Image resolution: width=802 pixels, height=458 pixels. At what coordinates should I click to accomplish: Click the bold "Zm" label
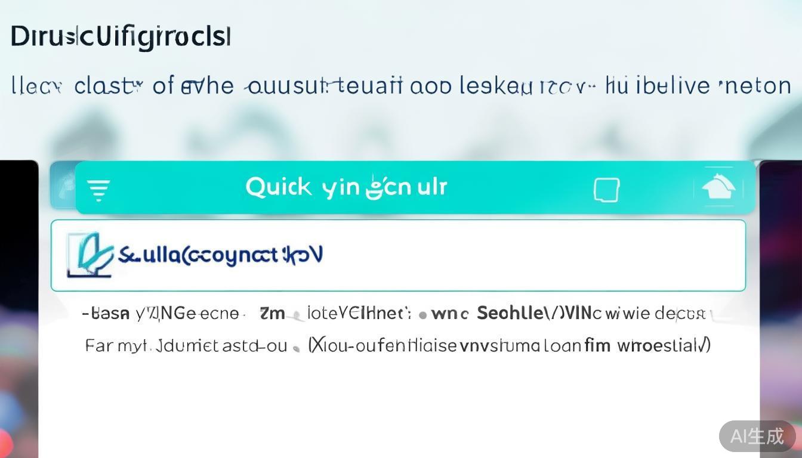pyautogui.click(x=272, y=313)
